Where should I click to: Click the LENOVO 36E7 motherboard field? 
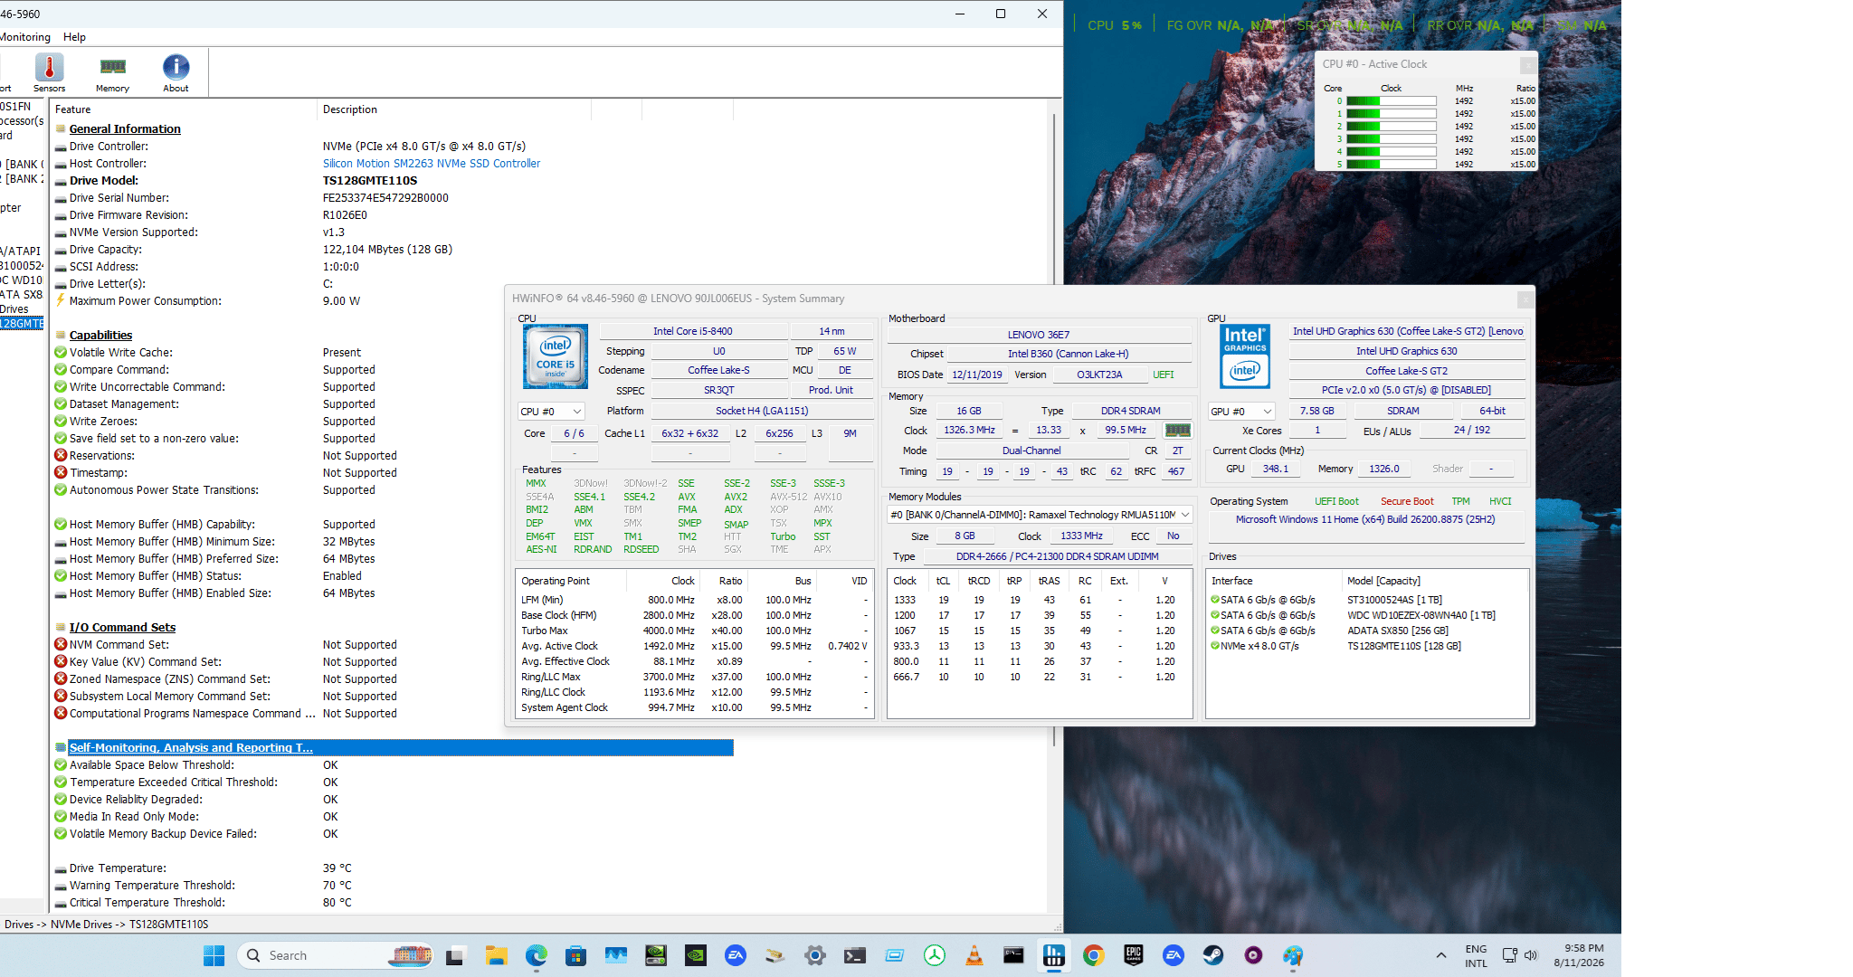1039,335
